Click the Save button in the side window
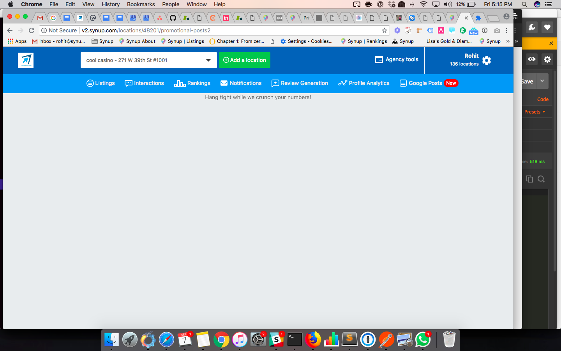561x351 pixels. [529, 81]
